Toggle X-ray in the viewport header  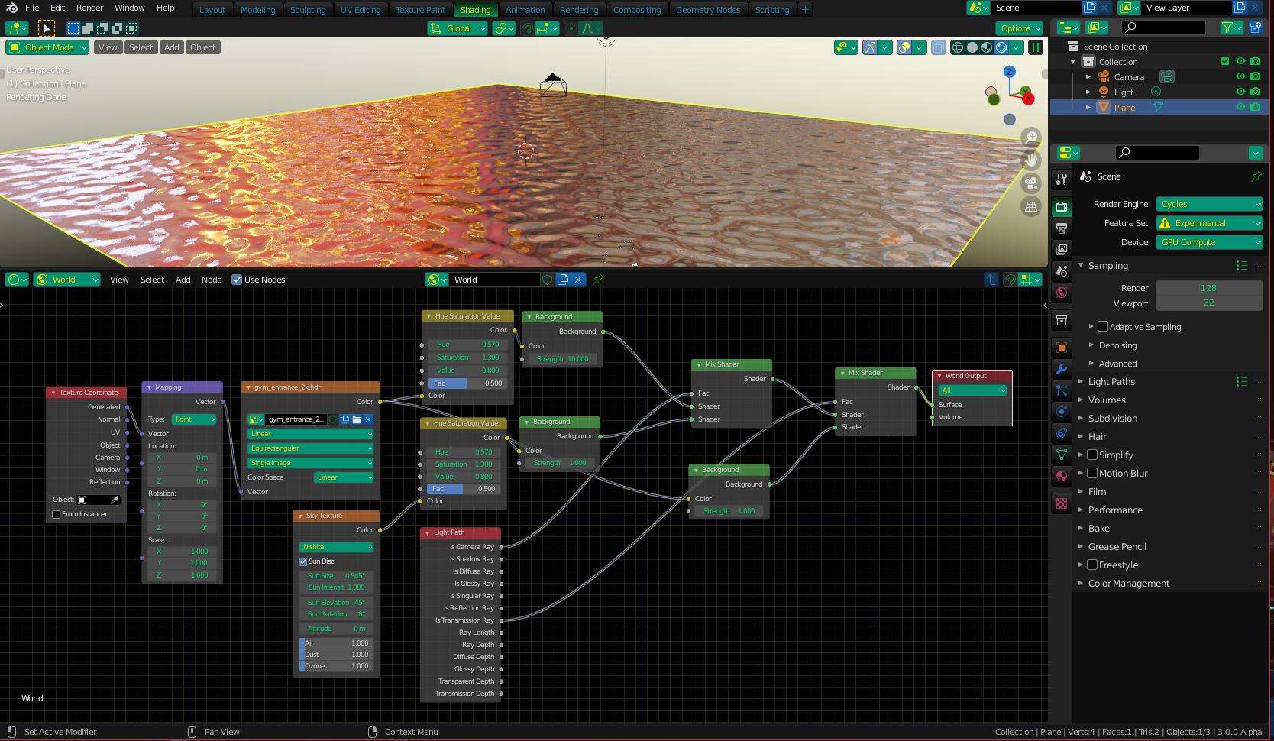click(939, 47)
